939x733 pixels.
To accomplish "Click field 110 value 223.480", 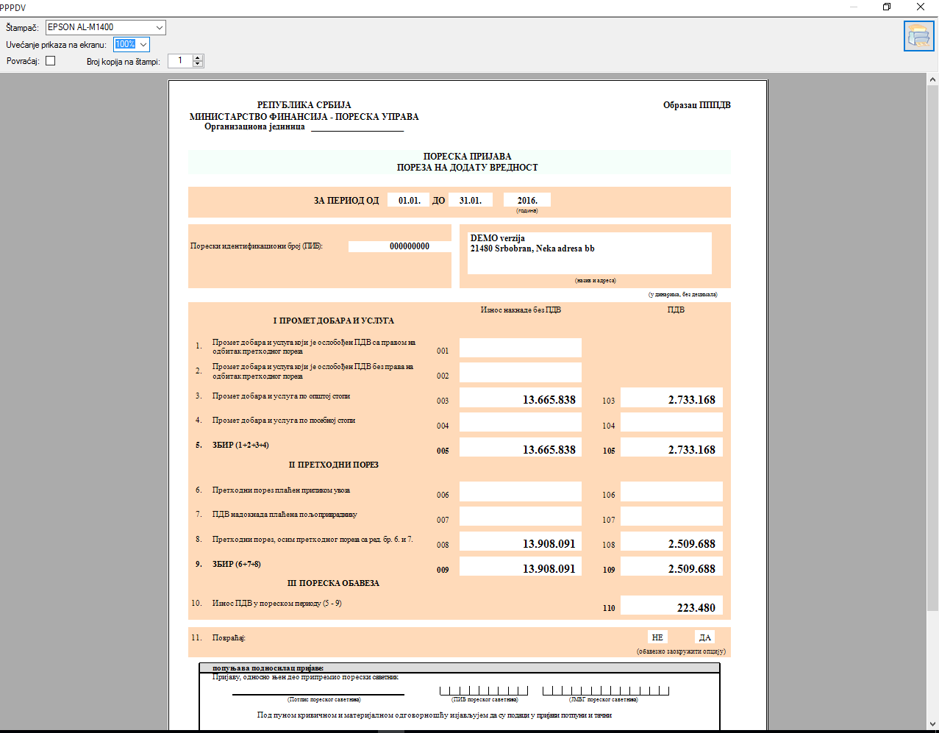I will (x=671, y=607).
